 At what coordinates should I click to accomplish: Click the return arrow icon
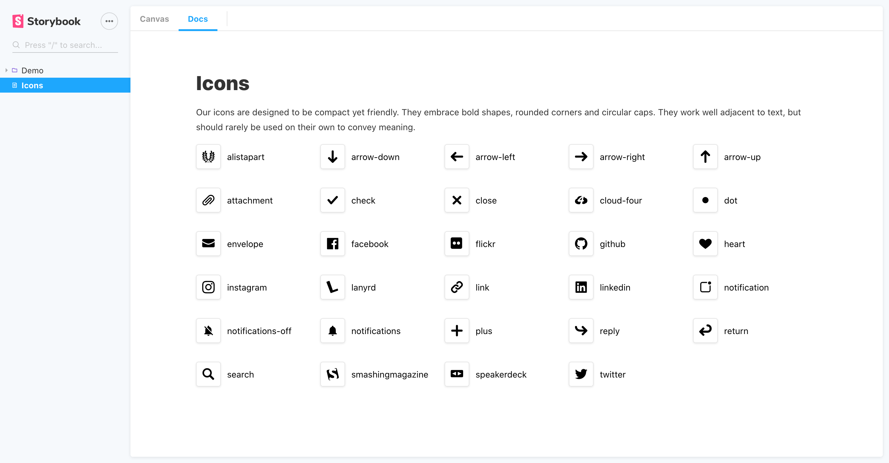705,331
